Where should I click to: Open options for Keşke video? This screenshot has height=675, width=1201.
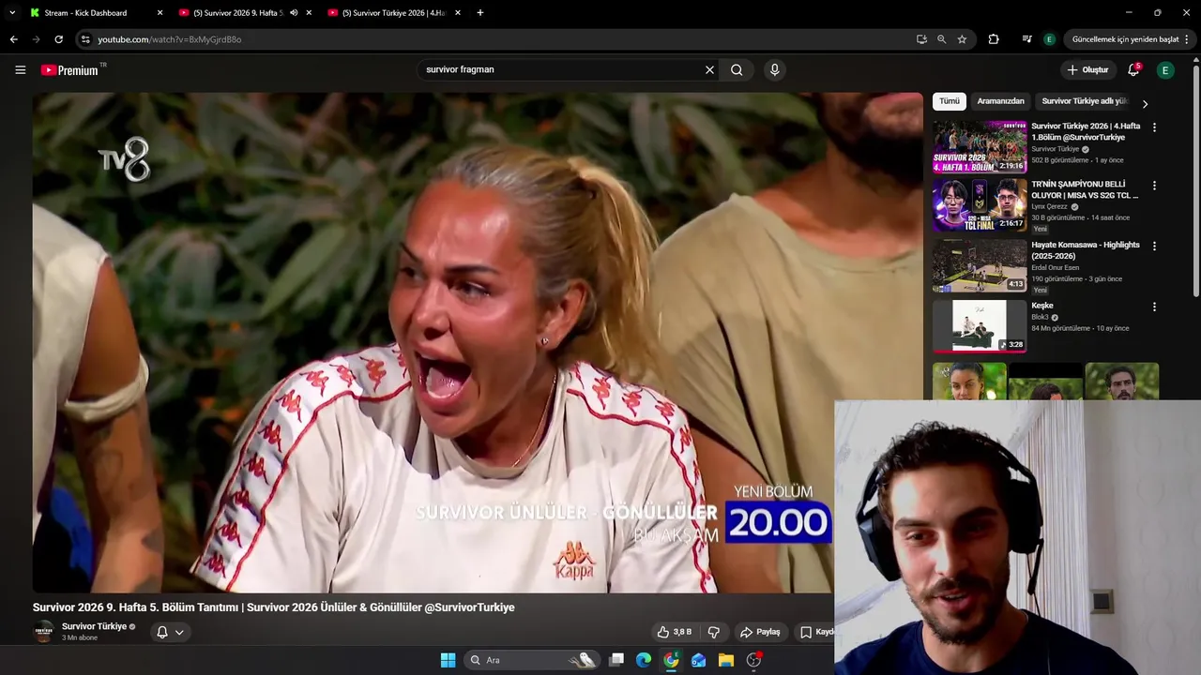[x=1154, y=307]
